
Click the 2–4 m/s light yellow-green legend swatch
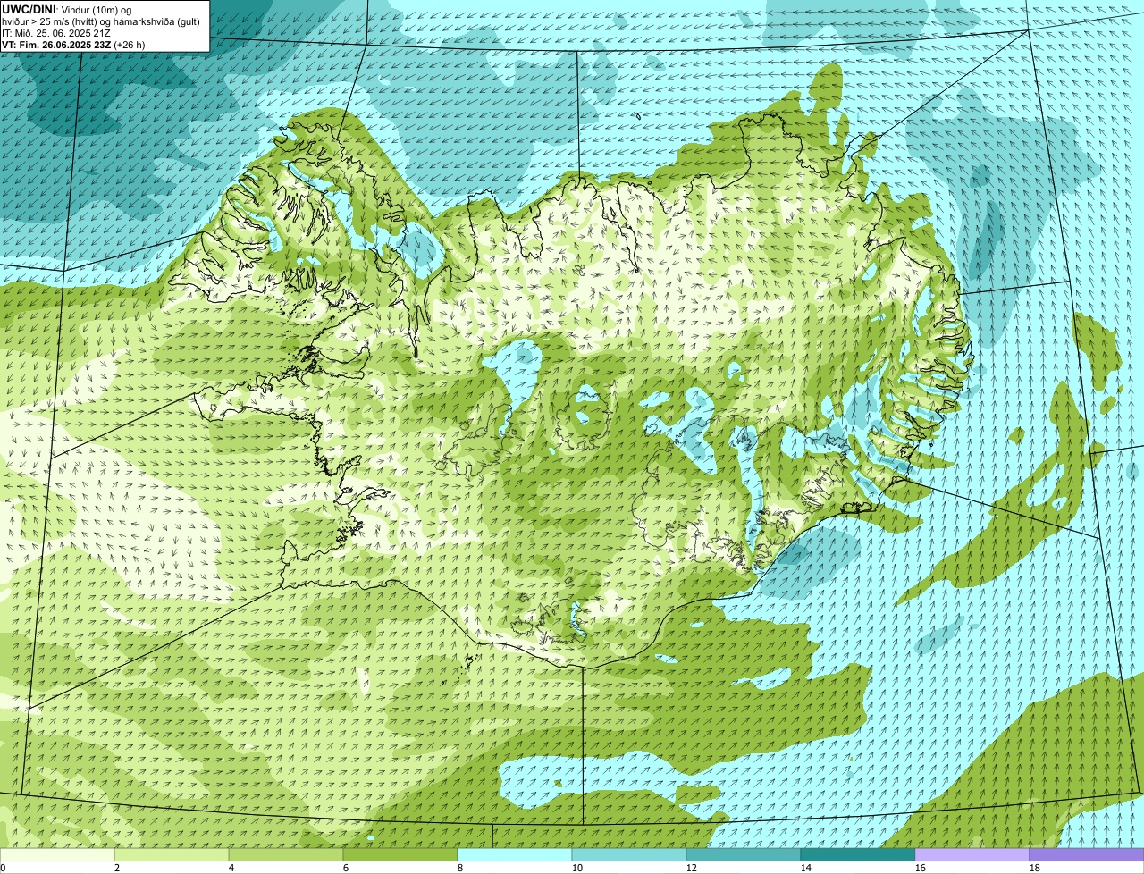[x=172, y=854]
